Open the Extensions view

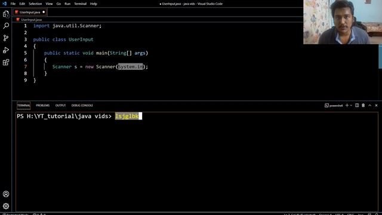point(6,62)
